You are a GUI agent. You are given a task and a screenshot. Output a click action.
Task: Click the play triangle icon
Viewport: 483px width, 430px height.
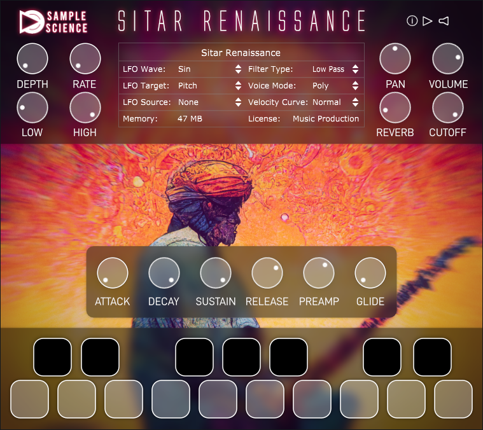click(428, 21)
